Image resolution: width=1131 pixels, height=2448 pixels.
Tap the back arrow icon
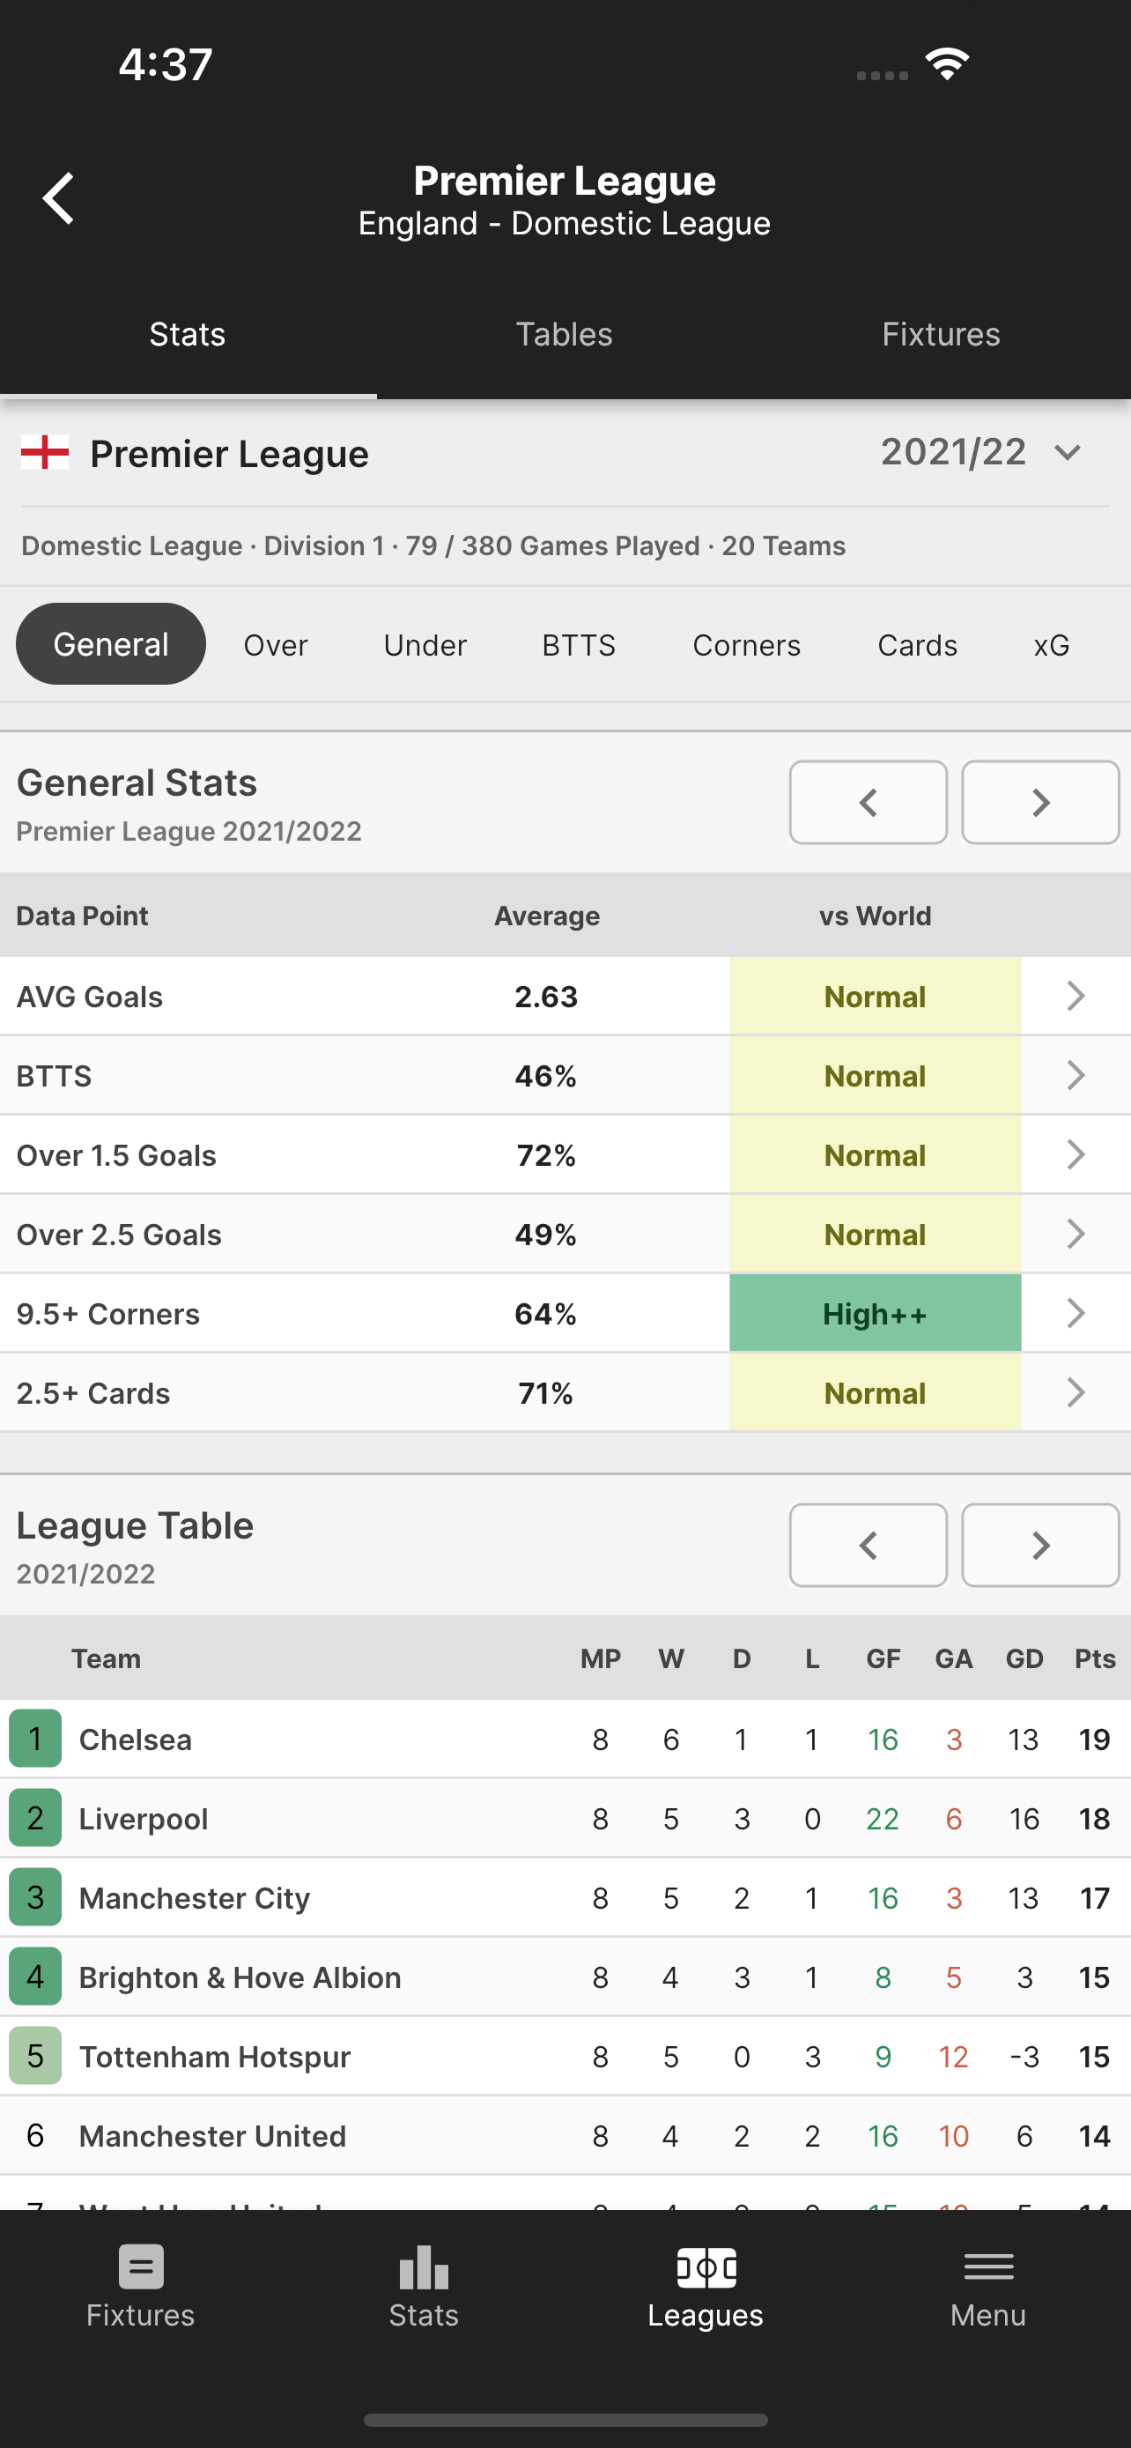tap(59, 198)
